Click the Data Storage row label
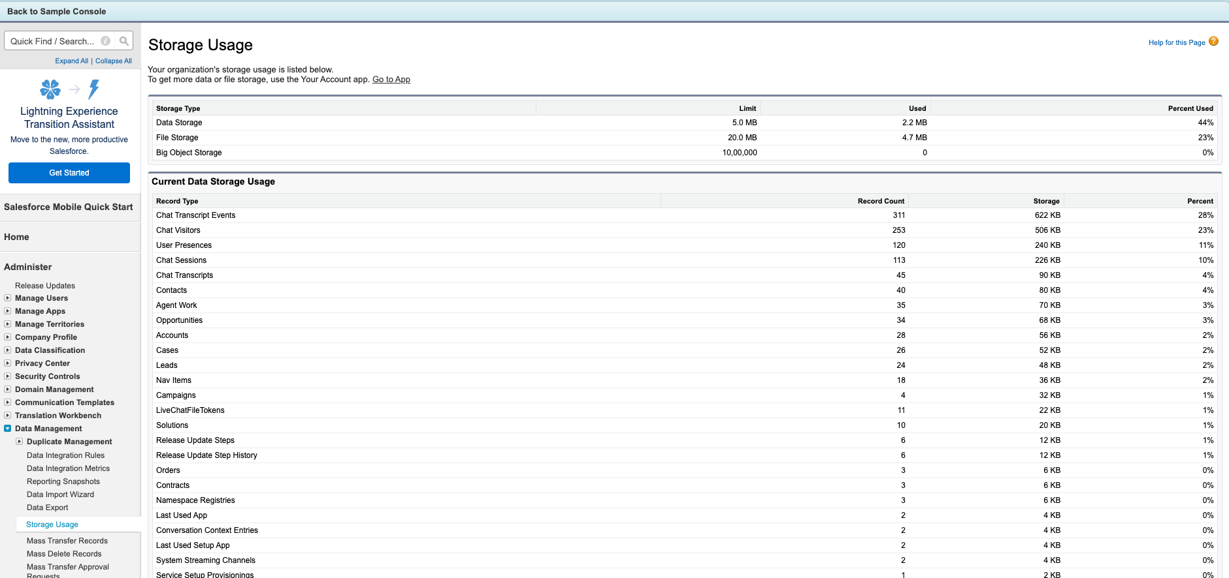This screenshot has height=578, width=1229. tap(179, 123)
